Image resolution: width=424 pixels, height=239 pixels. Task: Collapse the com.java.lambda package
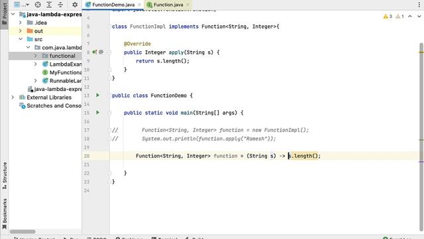[x=28, y=47]
